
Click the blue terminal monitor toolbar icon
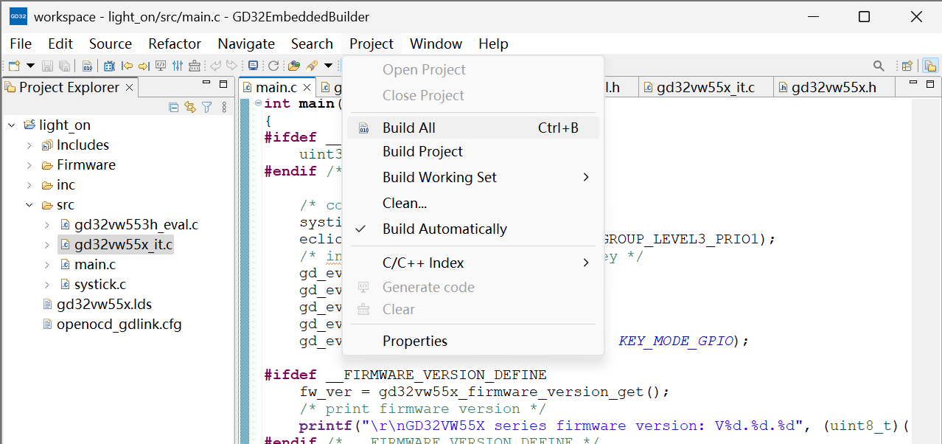tap(253, 66)
